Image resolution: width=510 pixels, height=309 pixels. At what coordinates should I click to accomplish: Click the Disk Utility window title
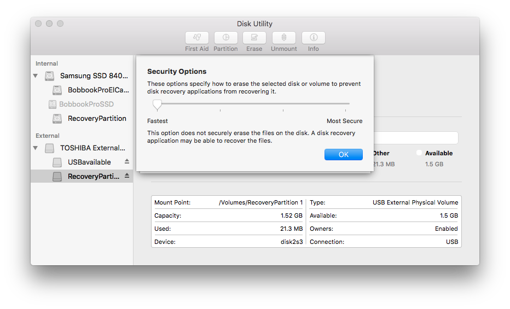pos(254,24)
